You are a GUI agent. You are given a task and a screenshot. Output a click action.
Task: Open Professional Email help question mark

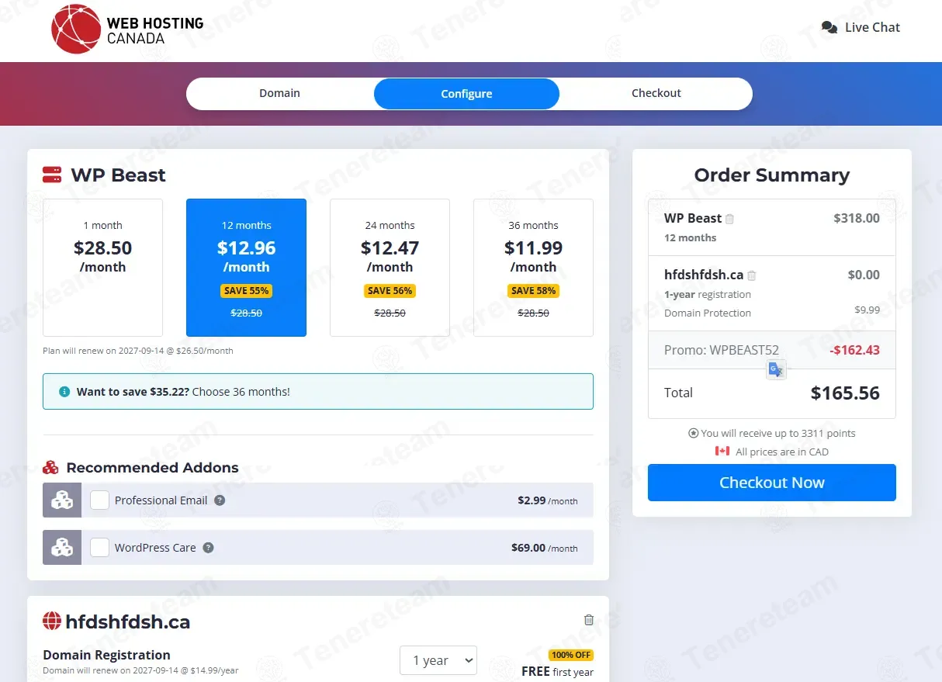(220, 500)
